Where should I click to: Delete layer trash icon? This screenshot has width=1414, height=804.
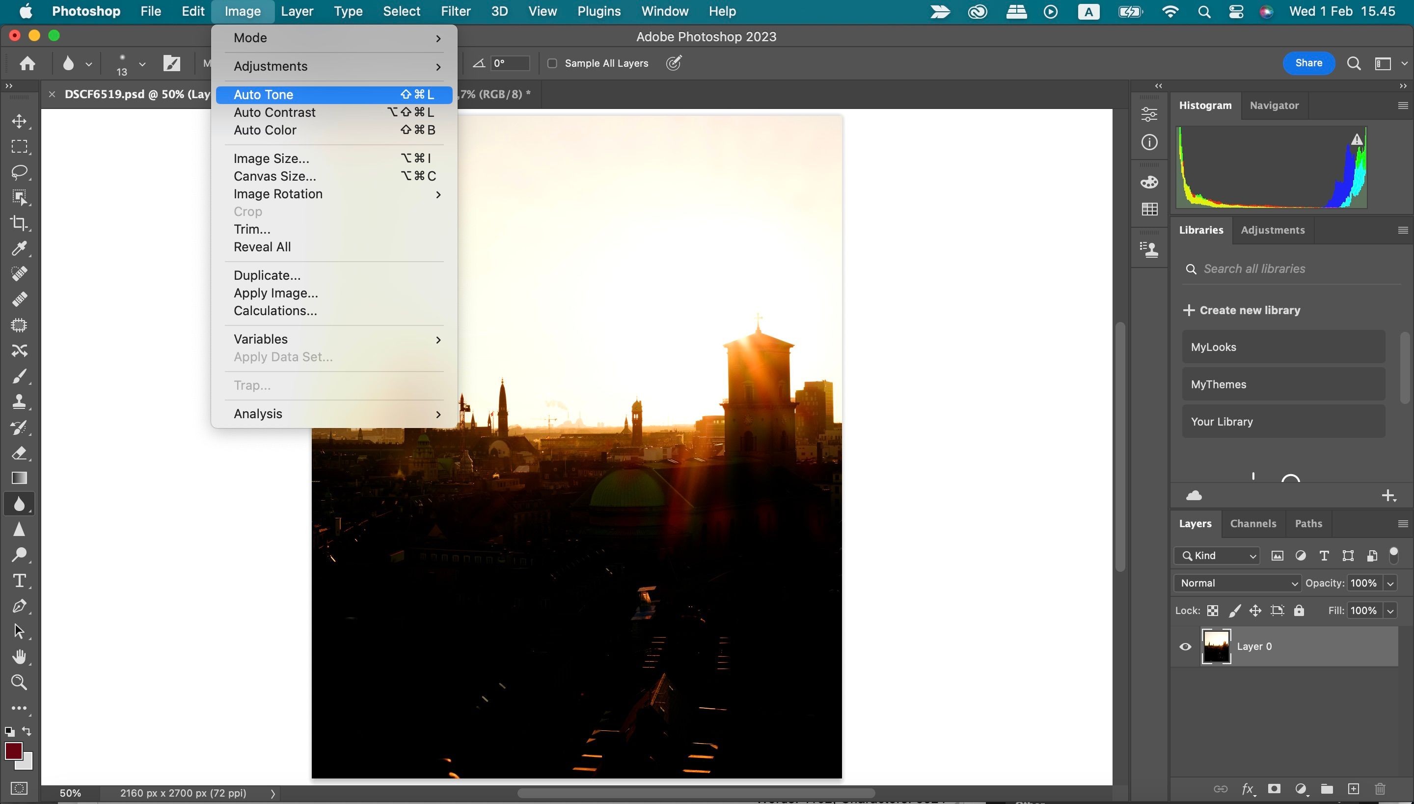(1380, 788)
